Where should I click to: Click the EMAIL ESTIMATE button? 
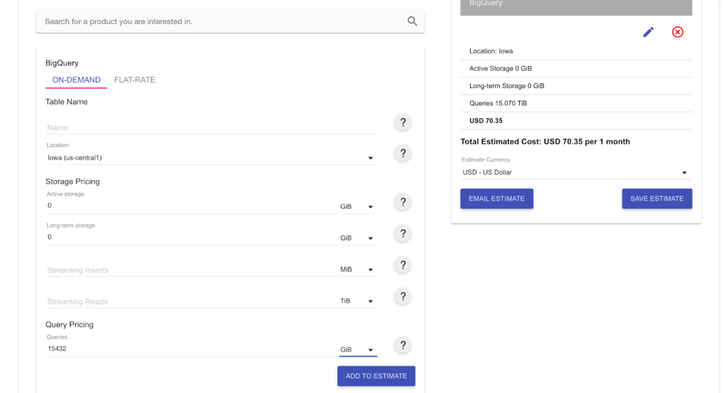(496, 199)
